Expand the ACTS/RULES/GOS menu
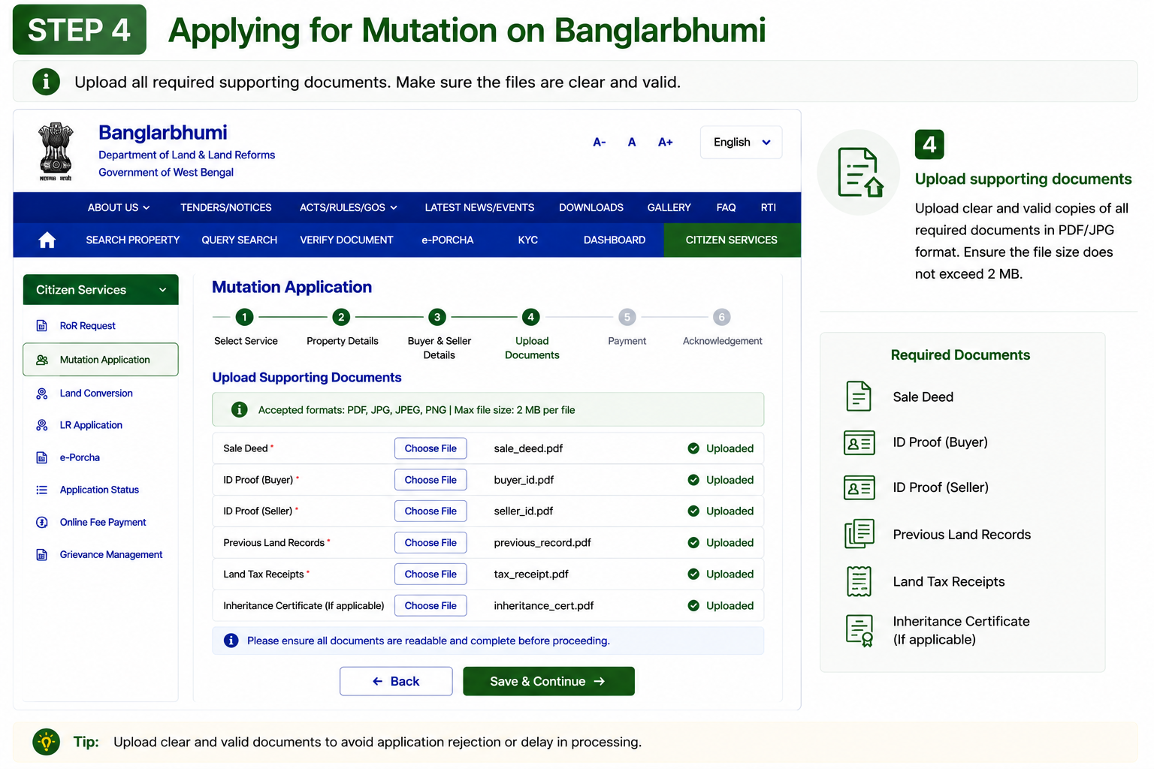Image resolution: width=1154 pixels, height=769 pixels. click(349, 207)
